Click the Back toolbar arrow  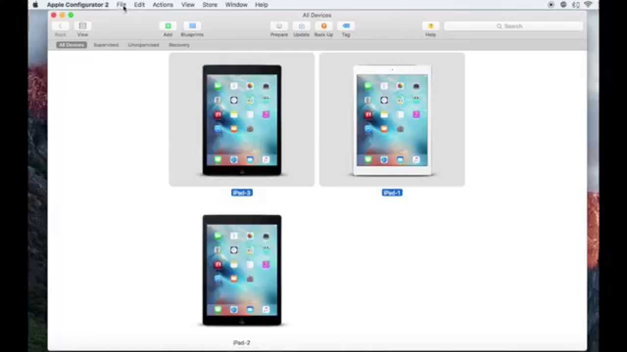tap(60, 26)
